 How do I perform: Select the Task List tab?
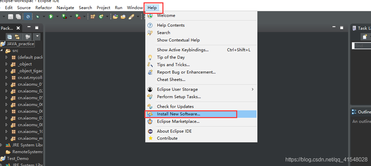tap(362, 28)
